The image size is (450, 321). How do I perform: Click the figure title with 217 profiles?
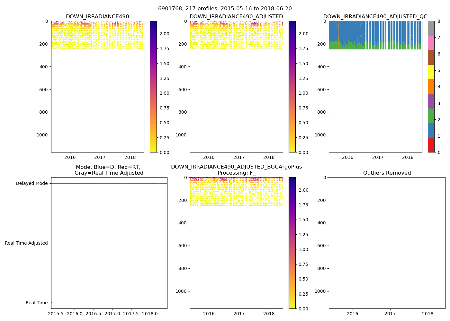tap(225, 9)
